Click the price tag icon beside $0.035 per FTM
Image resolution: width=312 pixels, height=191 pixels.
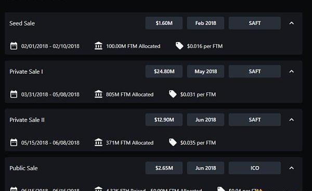tap(173, 142)
